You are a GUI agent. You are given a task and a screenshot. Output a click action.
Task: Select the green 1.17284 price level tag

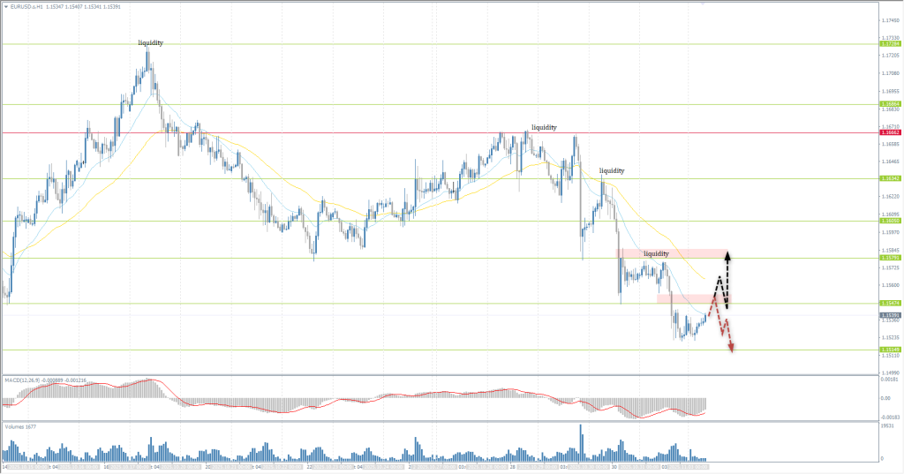889,43
